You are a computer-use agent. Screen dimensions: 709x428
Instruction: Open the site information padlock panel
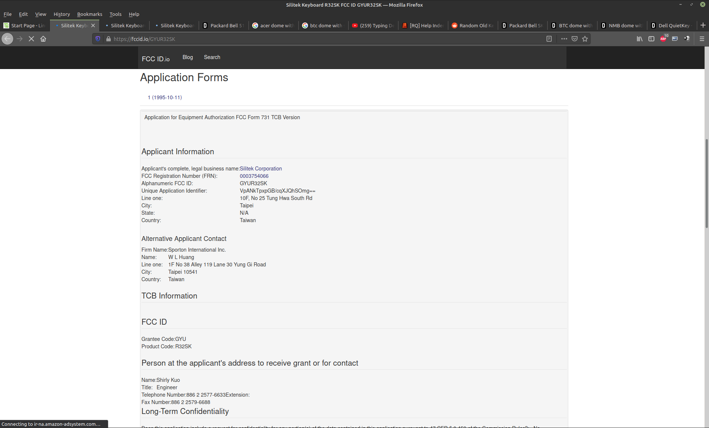point(108,38)
